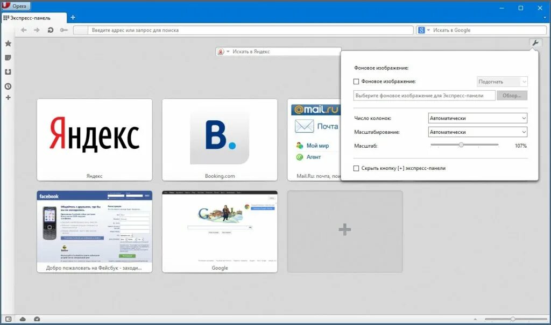Screen dimensions: 551x325
Task: Click the Opera Link cloud icon
Action: (x=23, y=319)
